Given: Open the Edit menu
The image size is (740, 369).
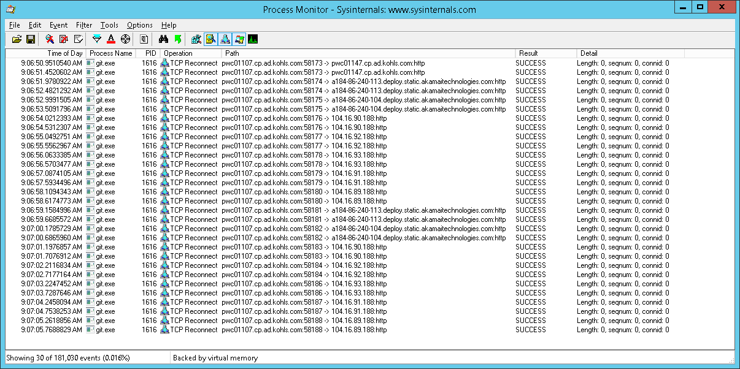Looking at the screenshot, I should (35, 25).
